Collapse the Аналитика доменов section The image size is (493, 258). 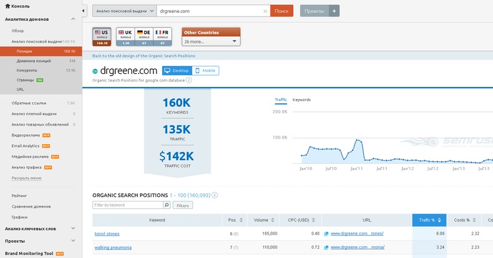(73, 19)
